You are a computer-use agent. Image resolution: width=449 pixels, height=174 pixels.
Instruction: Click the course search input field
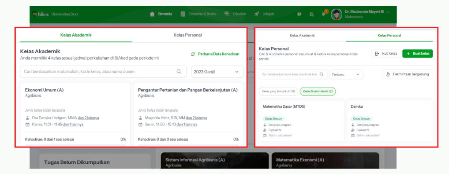pyautogui.click(x=103, y=72)
